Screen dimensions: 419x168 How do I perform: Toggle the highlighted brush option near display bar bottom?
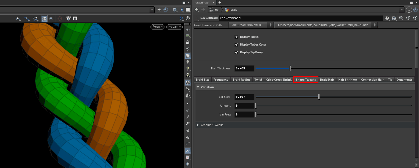point(188,151)
